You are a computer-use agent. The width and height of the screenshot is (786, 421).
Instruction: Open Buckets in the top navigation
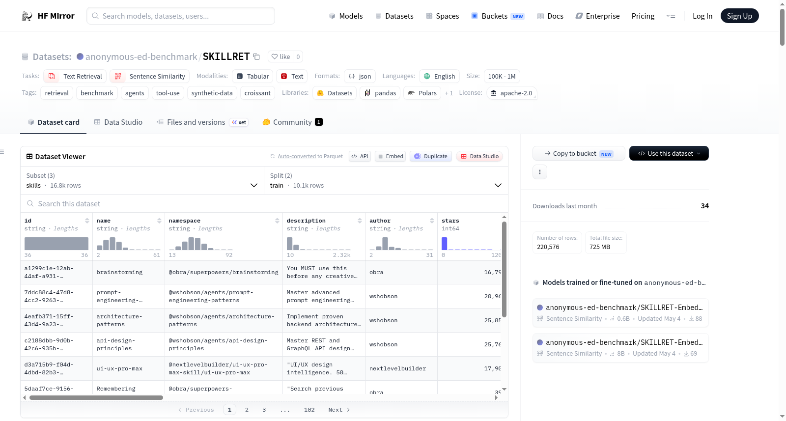(x=498, y=16)
